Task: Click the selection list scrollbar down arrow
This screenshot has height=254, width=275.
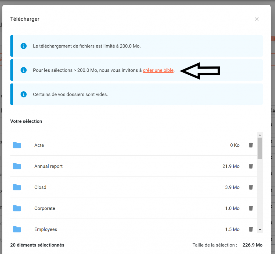Action: [x=260, y=230]
